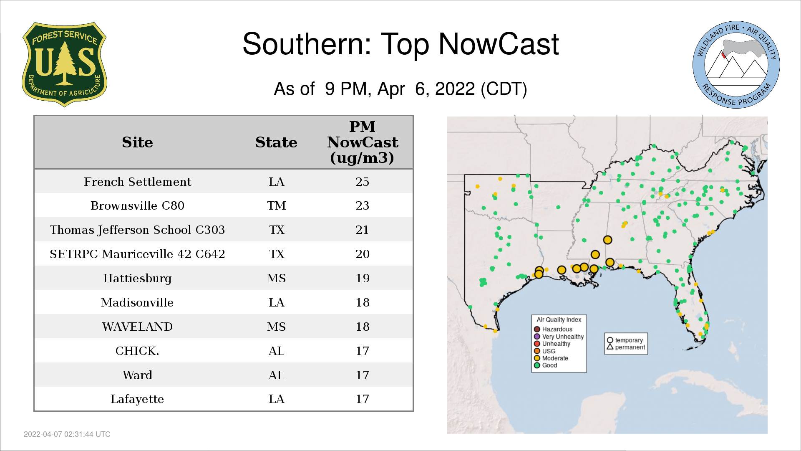The width and height of the screenshot is (801, 451).
Task: Click the permanent monitor triangle symbol
Action: click(x=610, y=347)
